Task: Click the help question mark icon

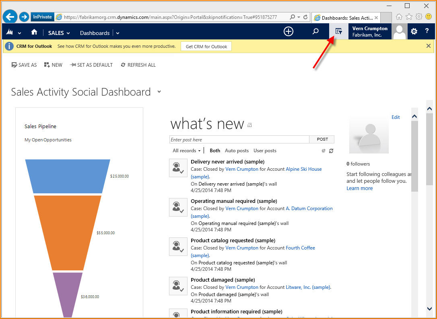Action: pyautogui.click(x=427, y=31)
